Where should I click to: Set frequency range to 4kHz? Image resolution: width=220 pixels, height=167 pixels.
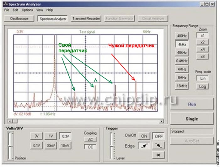pos(182,44)
